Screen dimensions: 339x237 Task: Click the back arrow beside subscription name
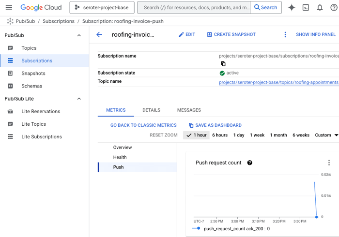tap(99, 34)
